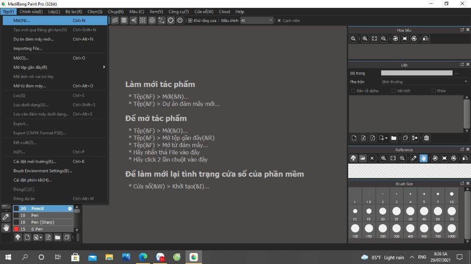Fit canvas to window in Hoa tiêu panel
The height and width of the screenshot is (264, 471).
[x=374, y=38]
